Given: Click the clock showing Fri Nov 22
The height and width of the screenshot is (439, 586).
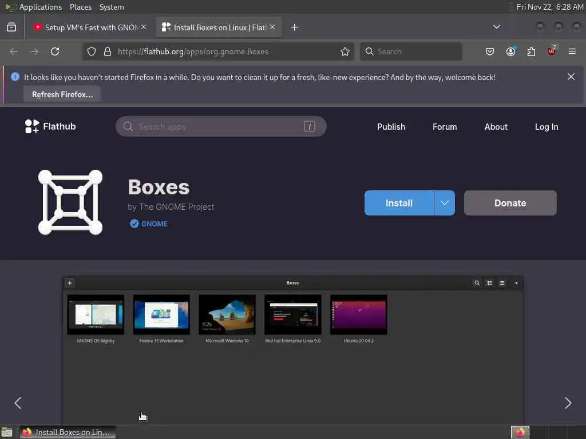Looking at the screenshot, I should point(549,7).
